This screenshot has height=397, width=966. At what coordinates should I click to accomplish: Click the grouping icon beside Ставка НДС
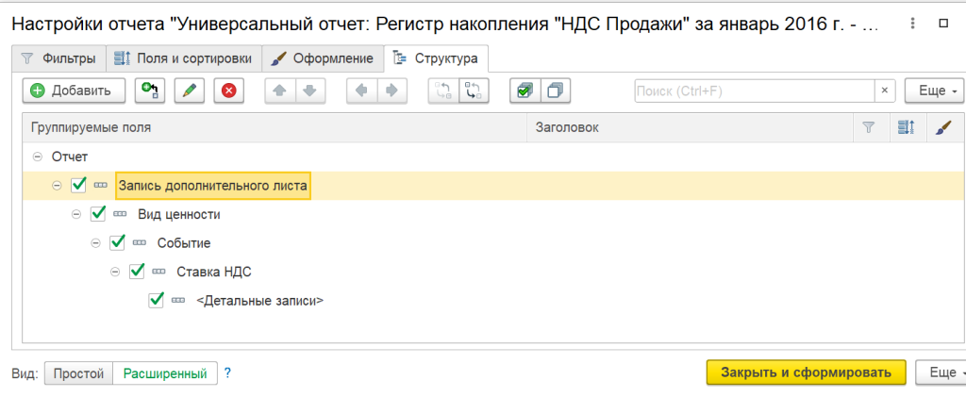[x=158, y=272]
